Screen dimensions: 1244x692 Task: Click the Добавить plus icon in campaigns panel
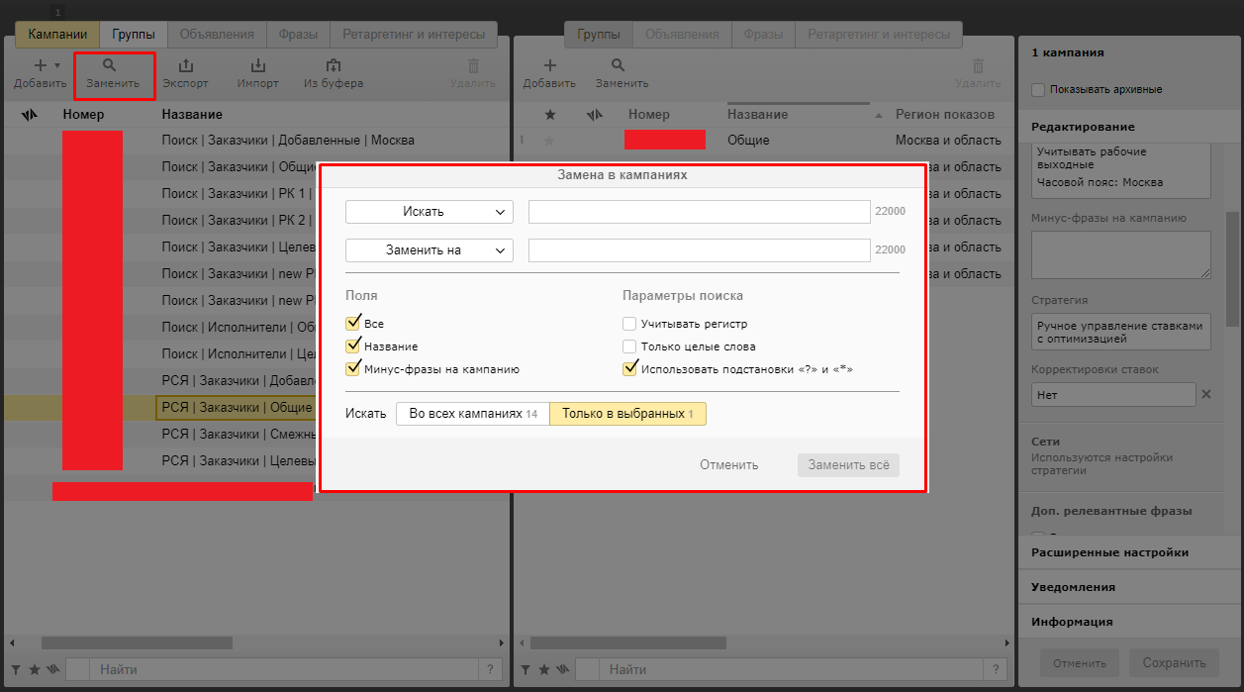(41, 65)
